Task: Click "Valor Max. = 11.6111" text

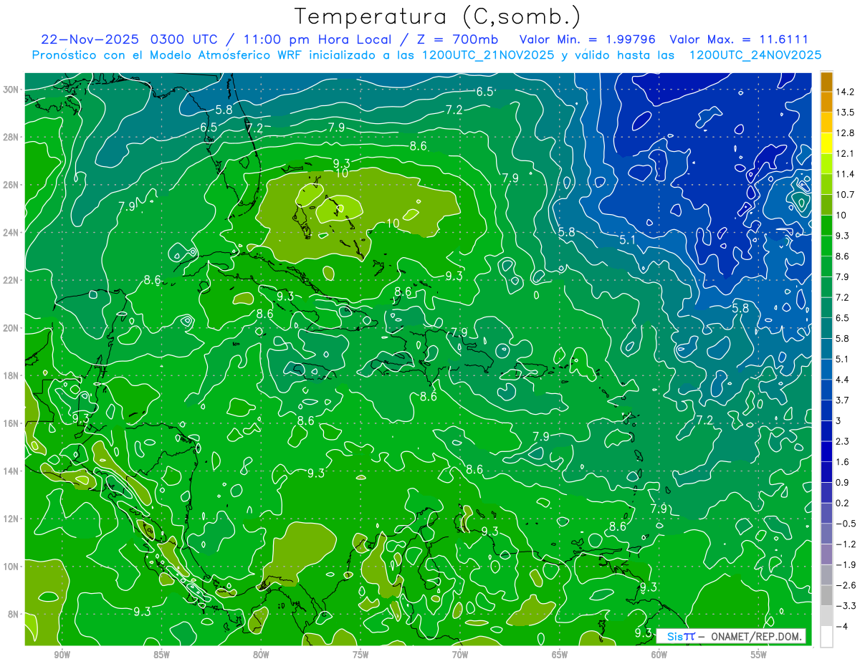Action: (x=738, y=39)
